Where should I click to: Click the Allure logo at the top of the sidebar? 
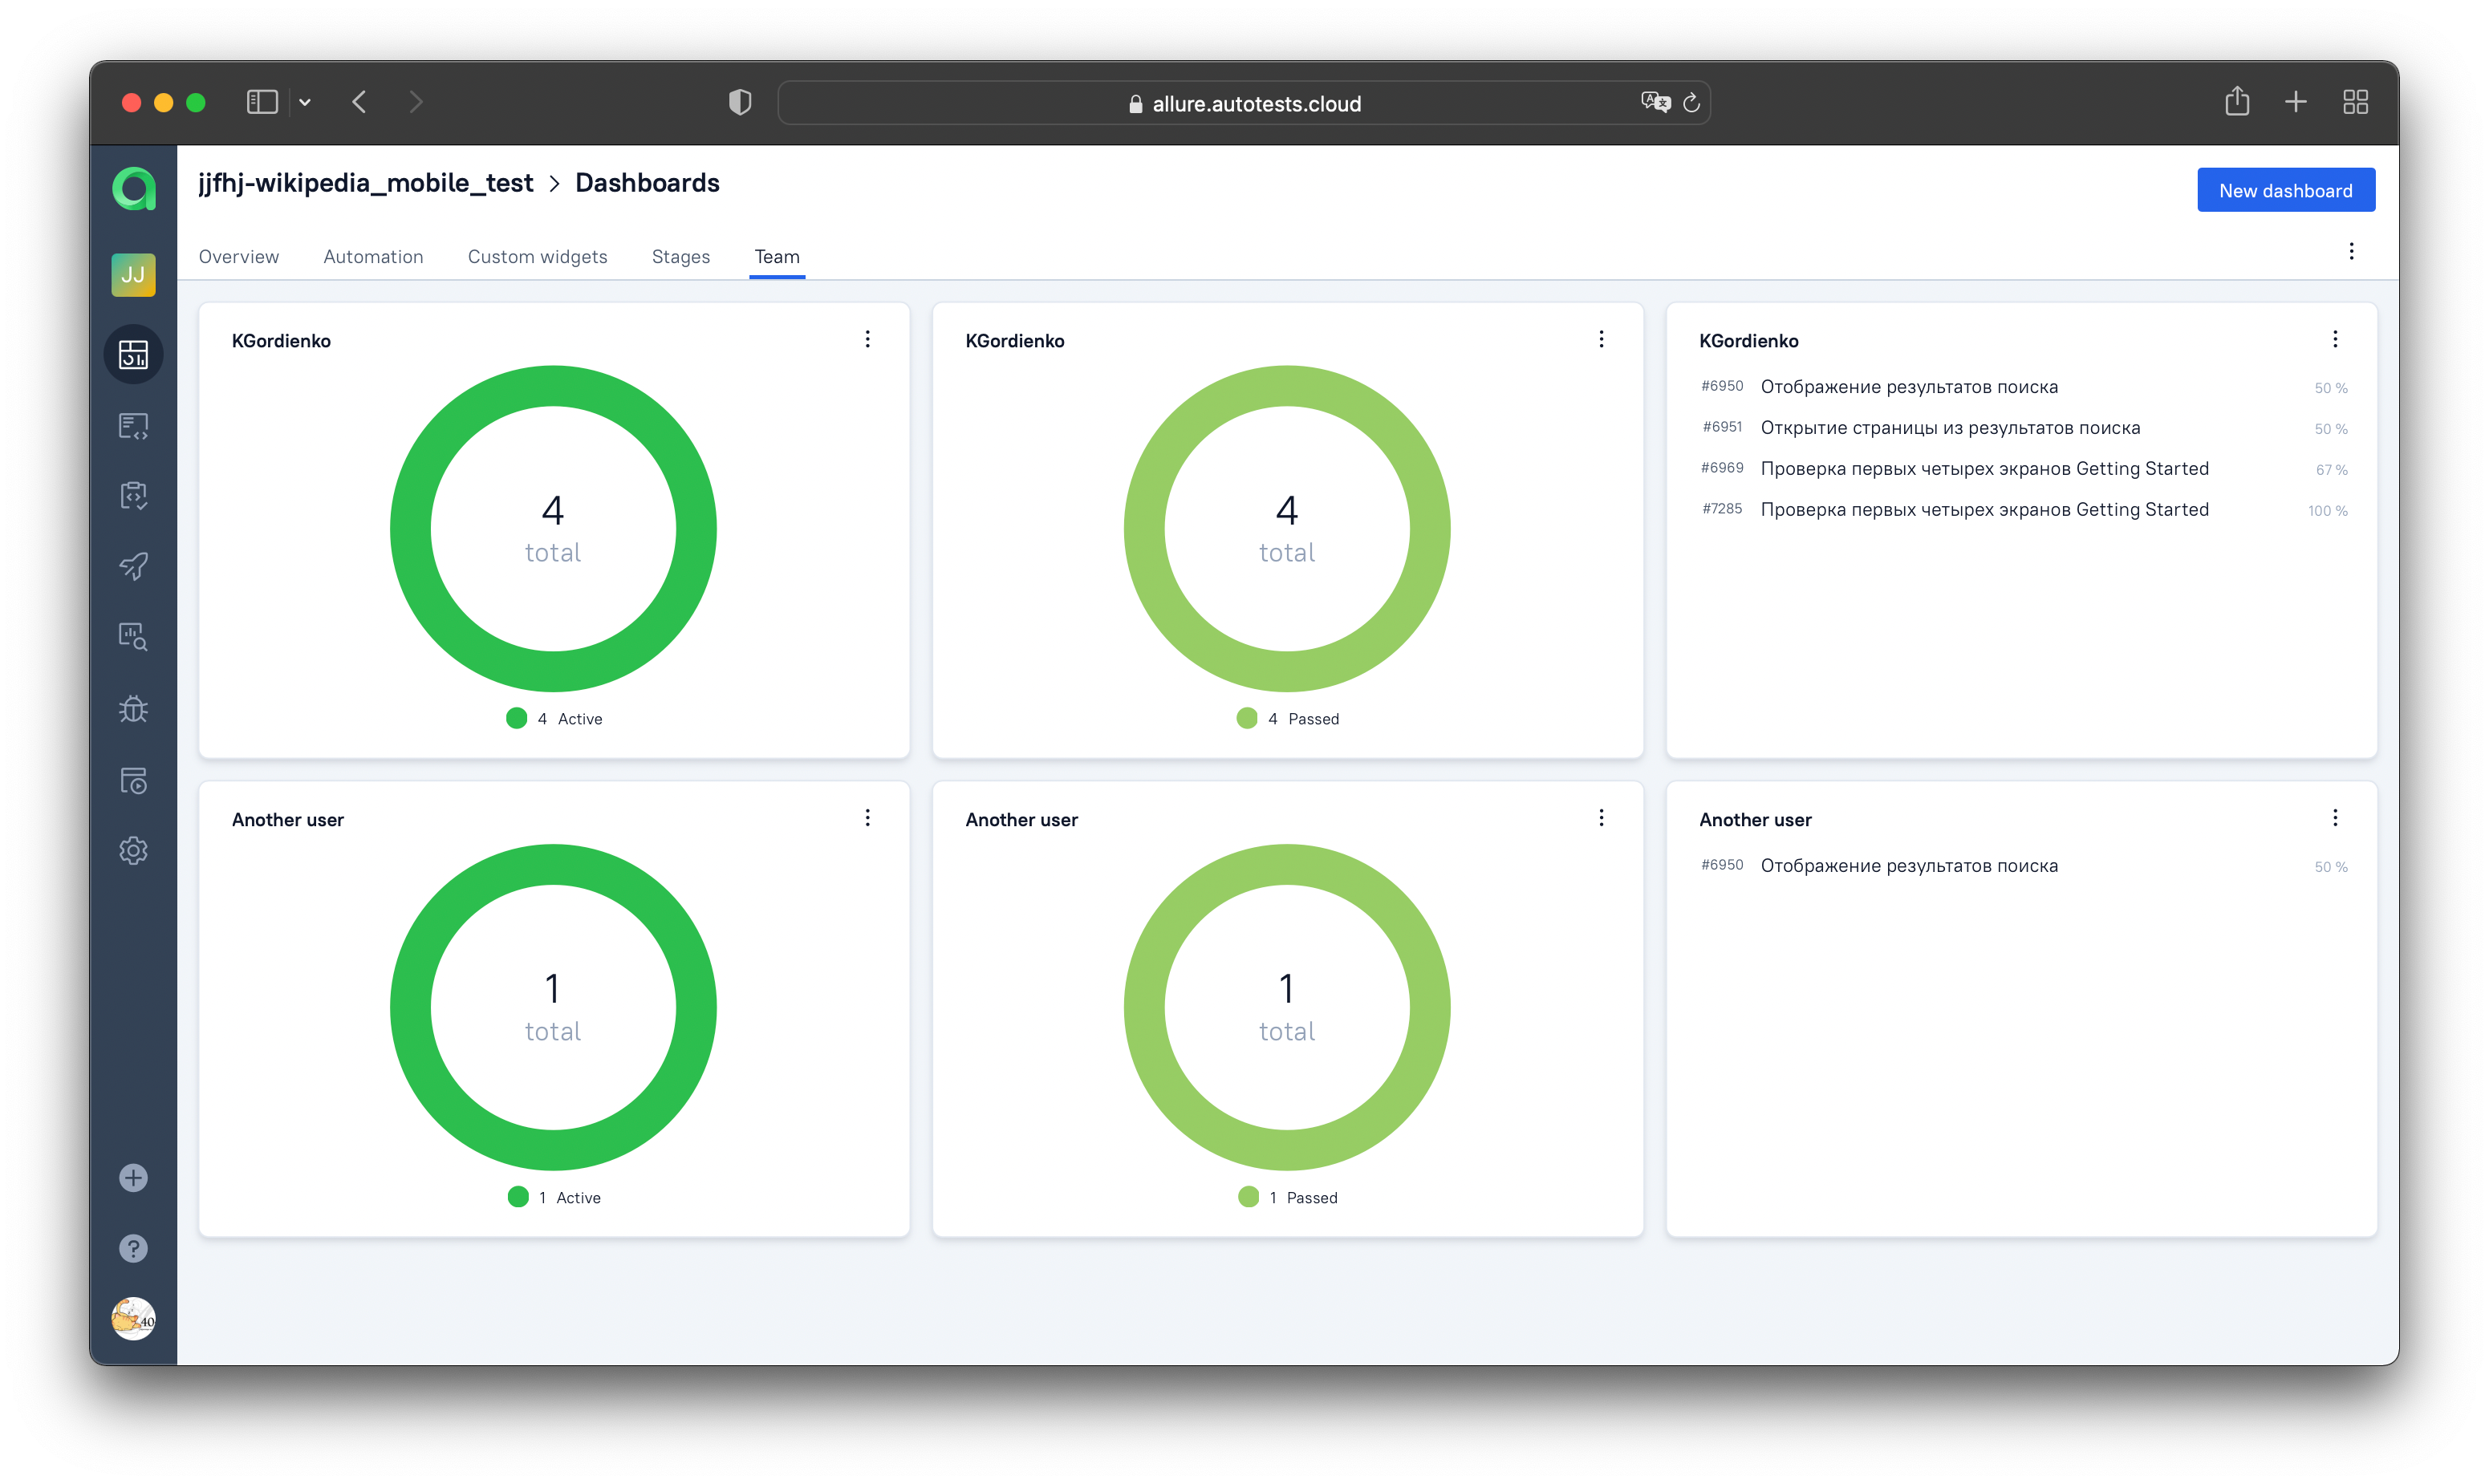point(133,189)
